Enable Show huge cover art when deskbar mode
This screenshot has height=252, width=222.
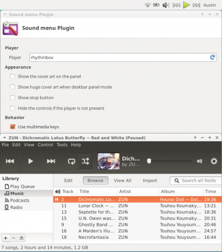tap(13, 87)
